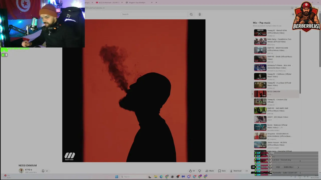Open the Windows Start menu
The height and width of the screenshot is (180, 321).
click(x=117, y=177)
